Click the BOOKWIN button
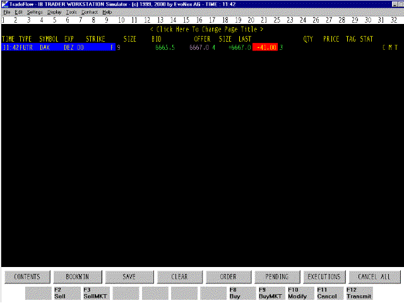This screenshot has height=303, width=404. [x=78, y=277]
